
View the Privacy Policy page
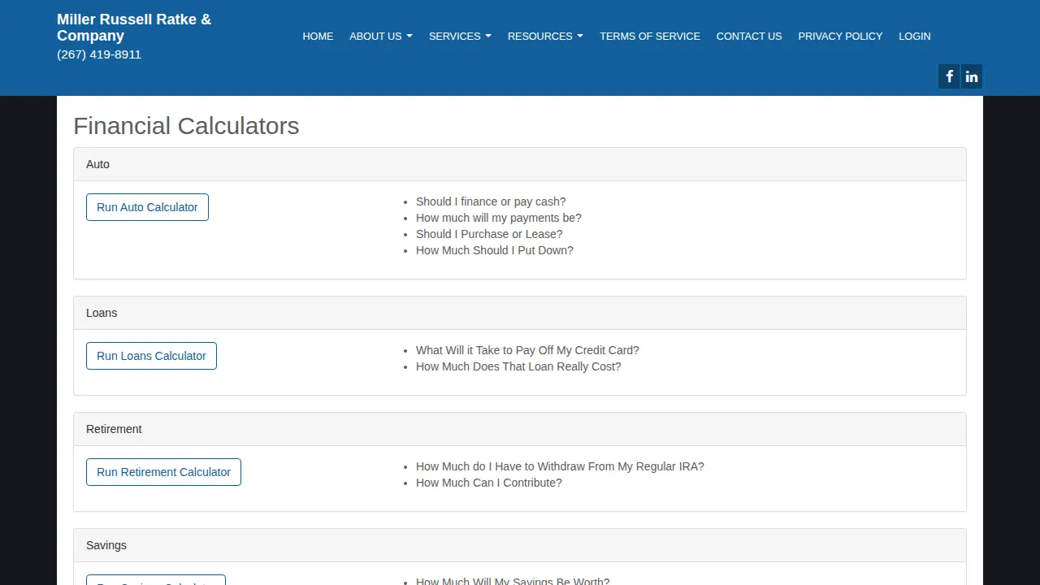coord(840,36)
